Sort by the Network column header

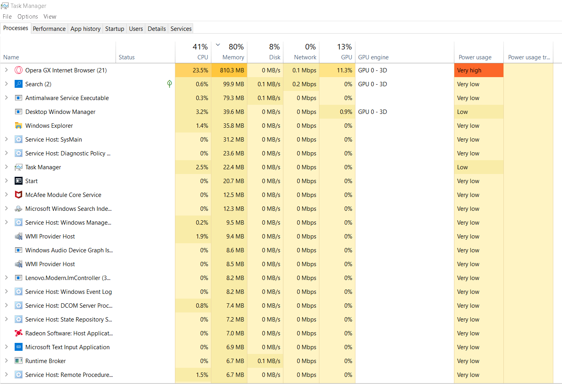pos(301,53)
